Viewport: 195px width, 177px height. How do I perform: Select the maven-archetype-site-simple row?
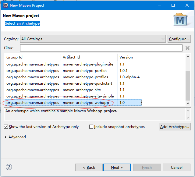click(73, 96)
